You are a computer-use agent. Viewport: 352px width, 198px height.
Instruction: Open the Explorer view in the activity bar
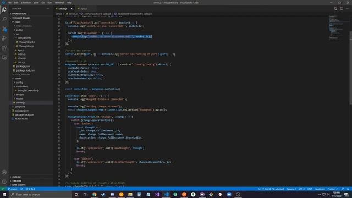coord(4,10)
